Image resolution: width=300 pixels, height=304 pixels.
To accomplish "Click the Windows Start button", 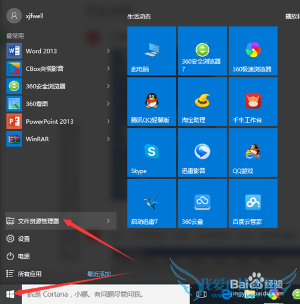I will tap(10, 294).
